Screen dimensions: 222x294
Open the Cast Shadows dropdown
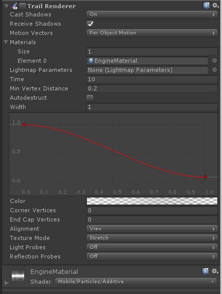tap(152, 14)
